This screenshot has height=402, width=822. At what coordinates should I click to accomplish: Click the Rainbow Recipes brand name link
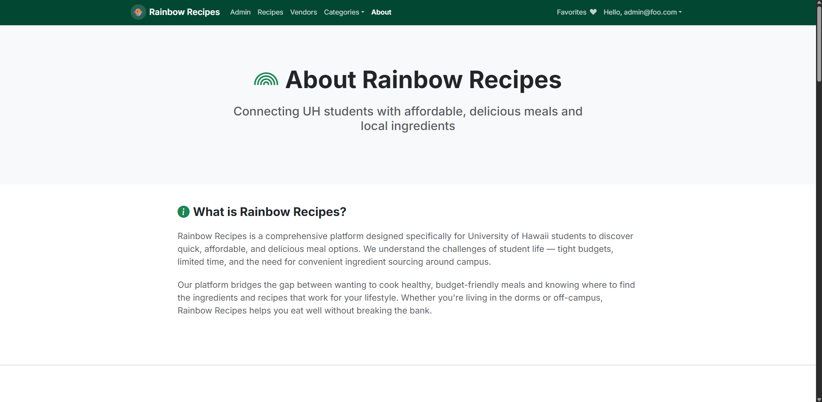184,12
